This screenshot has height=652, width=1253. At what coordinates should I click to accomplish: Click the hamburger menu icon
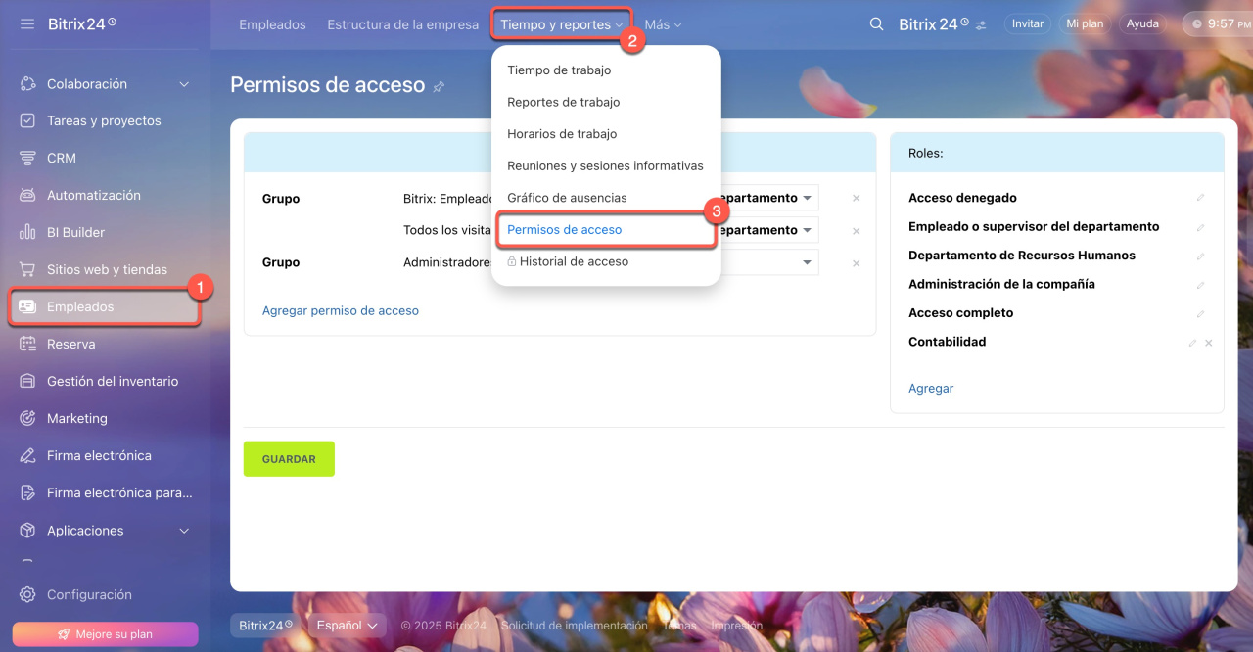pos(27,23)
